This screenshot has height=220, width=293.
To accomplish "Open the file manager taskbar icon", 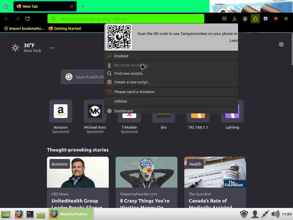I will tap(41, 215).
